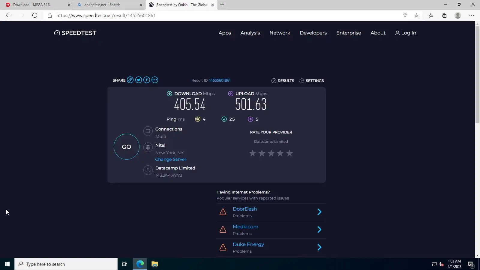The image size is (480, 270).
Task: Click the globe server icon beside Nitel
Action: point(148,147)
